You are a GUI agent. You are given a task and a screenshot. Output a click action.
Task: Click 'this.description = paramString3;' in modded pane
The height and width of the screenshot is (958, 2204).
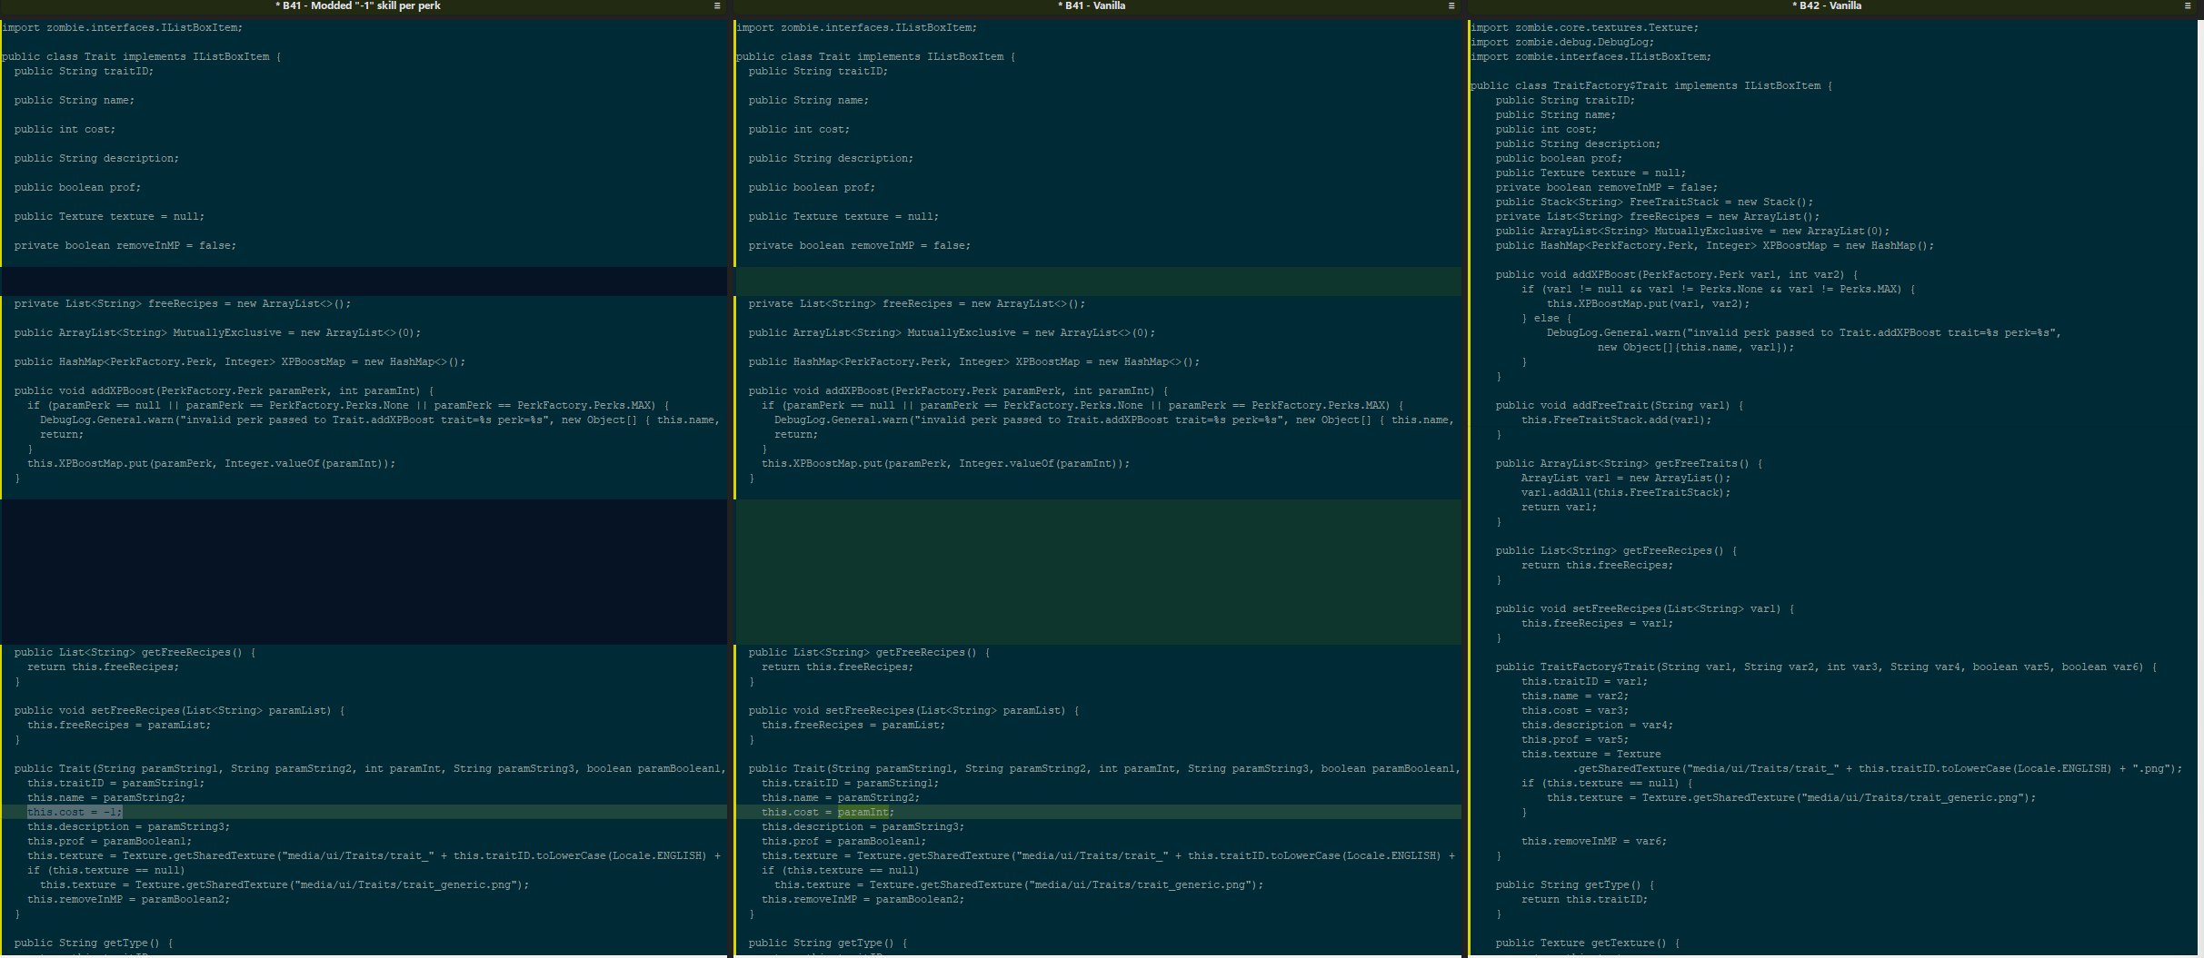click(128, 826)
